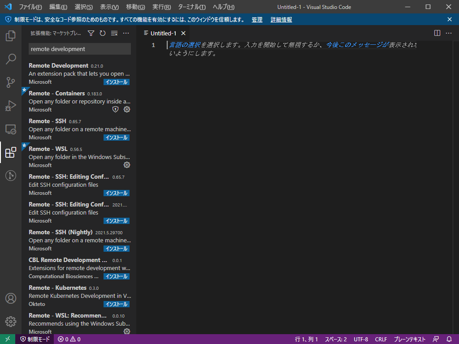Open the errors and warnings problems indicator

(69, 339)
